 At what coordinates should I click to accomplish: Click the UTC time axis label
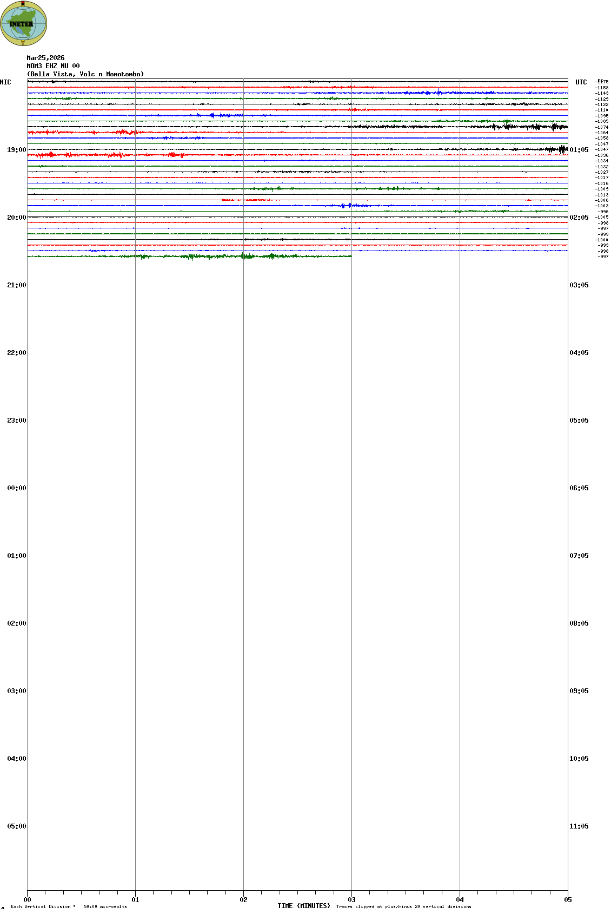[581, 82]
